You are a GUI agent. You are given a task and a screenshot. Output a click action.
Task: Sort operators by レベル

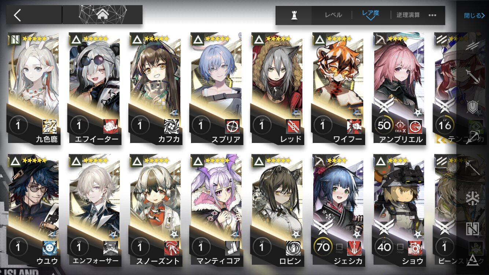(x=333, y=15)
